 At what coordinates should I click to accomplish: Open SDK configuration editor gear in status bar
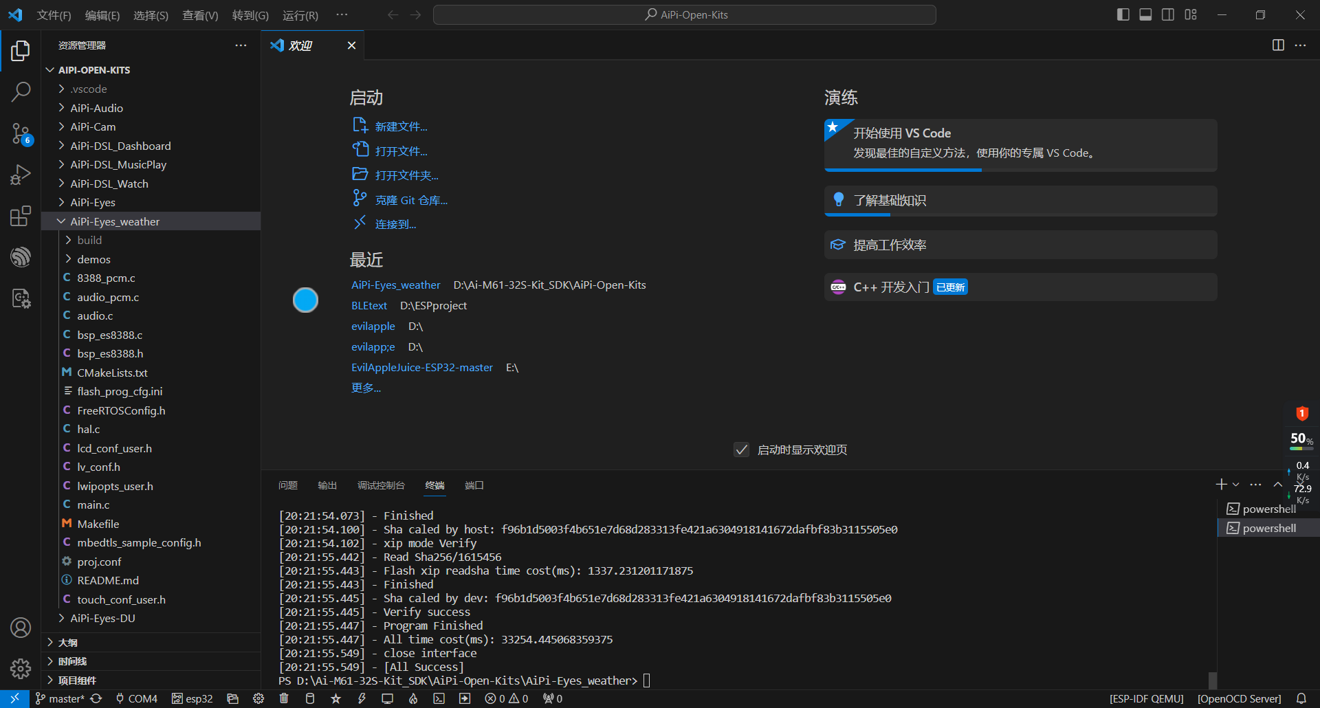point(258,698)
